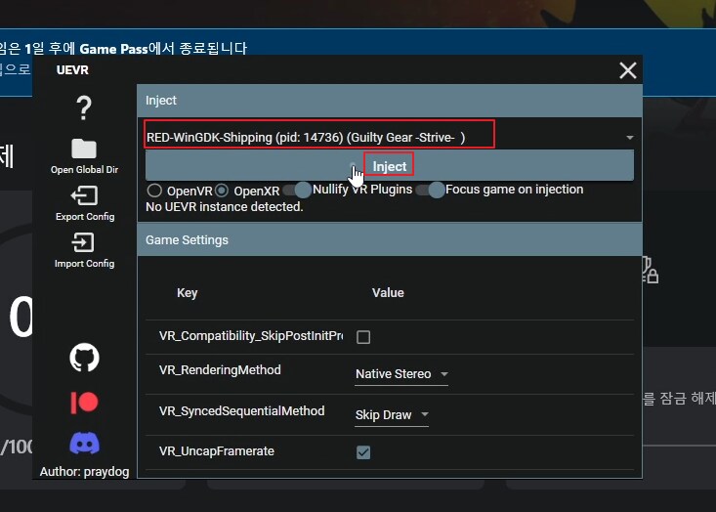Collapse the Game Settings section header
Image resolution: width=716 pixels, height=512 pixels.
[389, 239]
